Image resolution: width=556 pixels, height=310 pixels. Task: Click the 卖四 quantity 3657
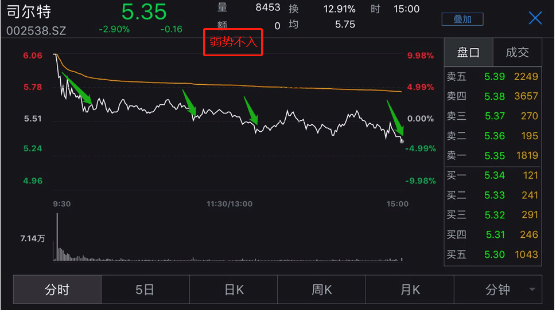pos(526,96)
